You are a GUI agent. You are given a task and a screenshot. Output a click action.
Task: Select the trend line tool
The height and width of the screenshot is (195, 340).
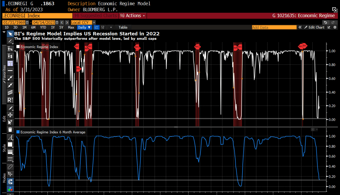[x=10, y=78]
